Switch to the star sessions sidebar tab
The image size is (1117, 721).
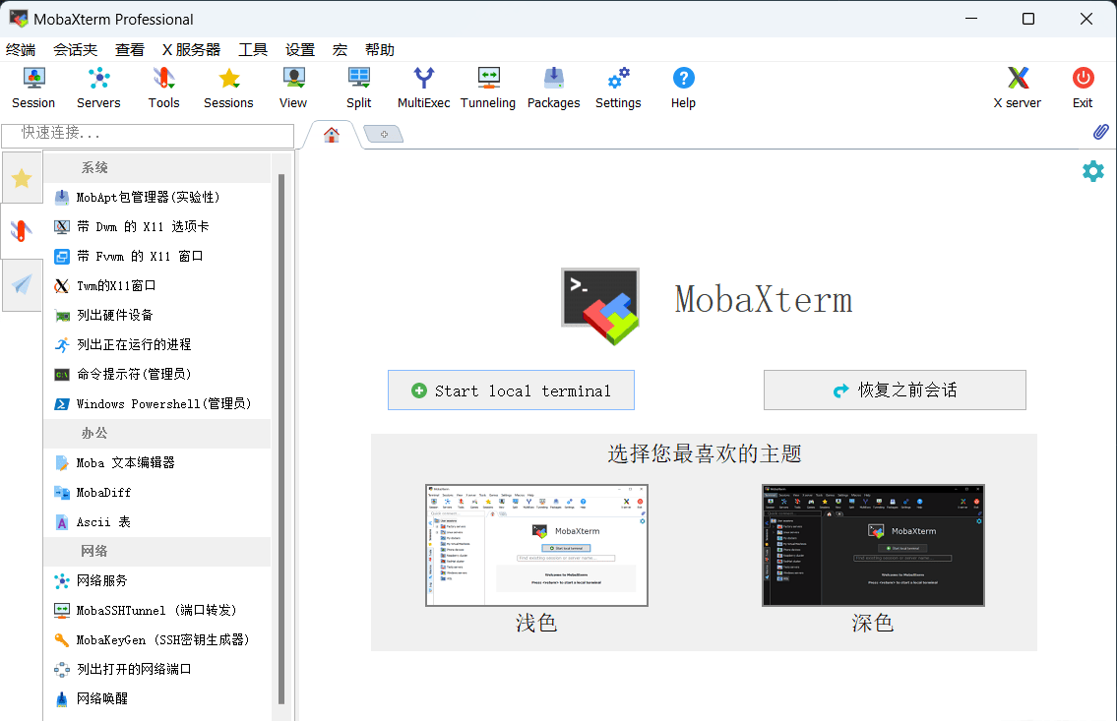22,178
